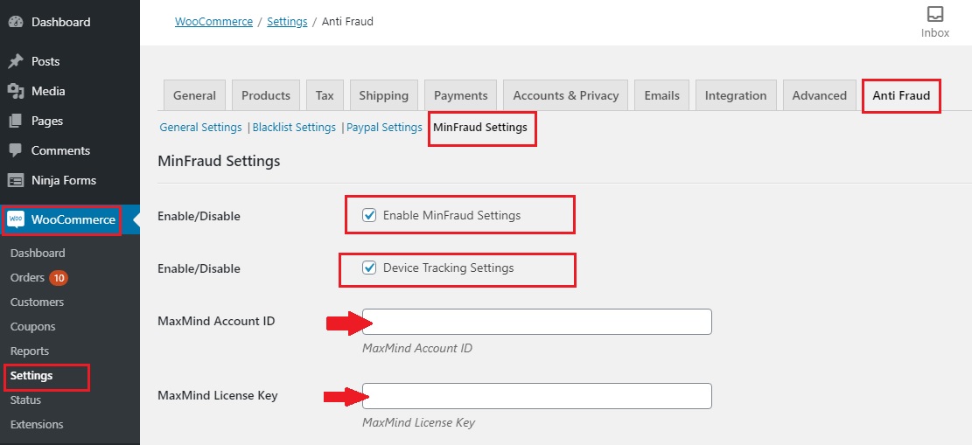This screenshot has height=445, width=972.
Task: Open Blacklist Settings sub-section link
Action: [295, 127]
